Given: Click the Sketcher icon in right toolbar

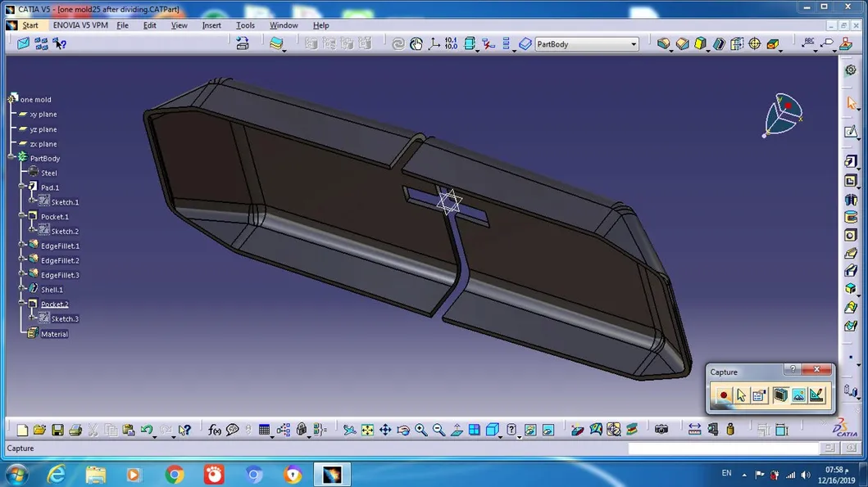Looking at the screenshot, I should [x=852, y=132].
